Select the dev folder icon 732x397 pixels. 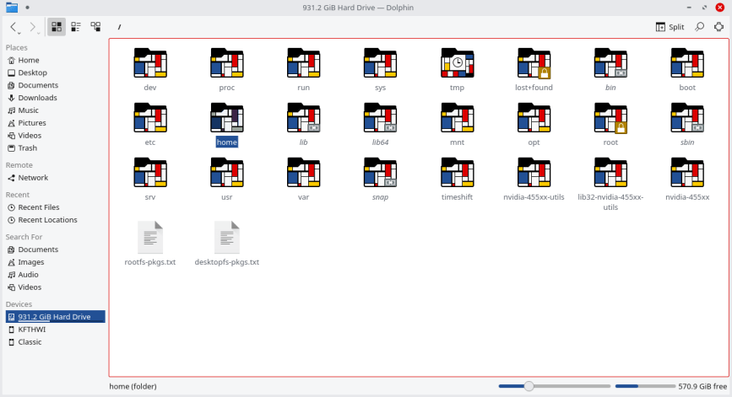point(150,63)
